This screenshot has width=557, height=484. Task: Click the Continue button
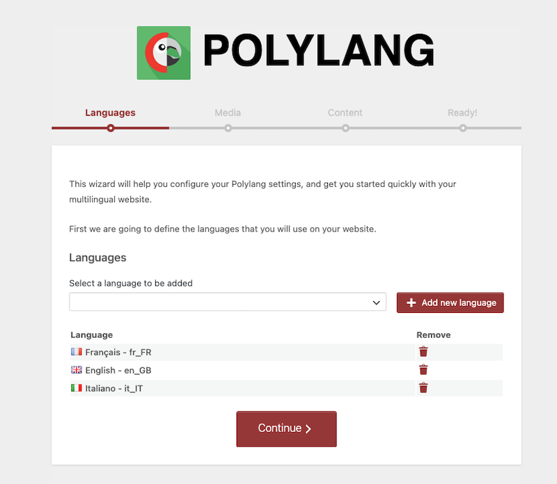[286, 428]
